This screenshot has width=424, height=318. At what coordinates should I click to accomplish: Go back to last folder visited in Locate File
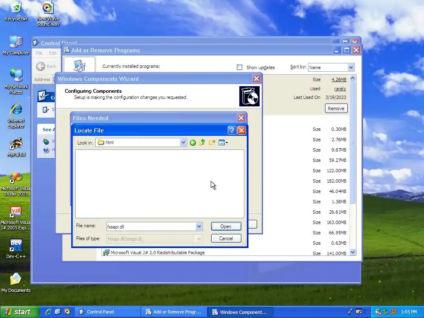193,142
